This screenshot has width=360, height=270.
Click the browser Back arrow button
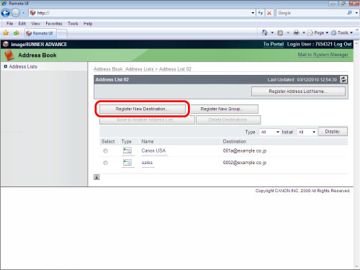click(6, 13)
